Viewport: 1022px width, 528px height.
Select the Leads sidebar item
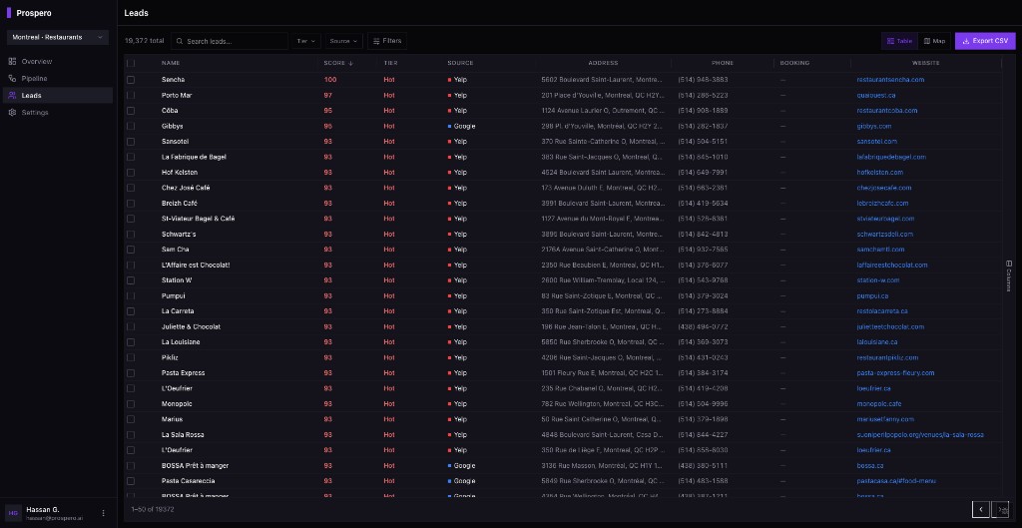click(x=57, y=95)
